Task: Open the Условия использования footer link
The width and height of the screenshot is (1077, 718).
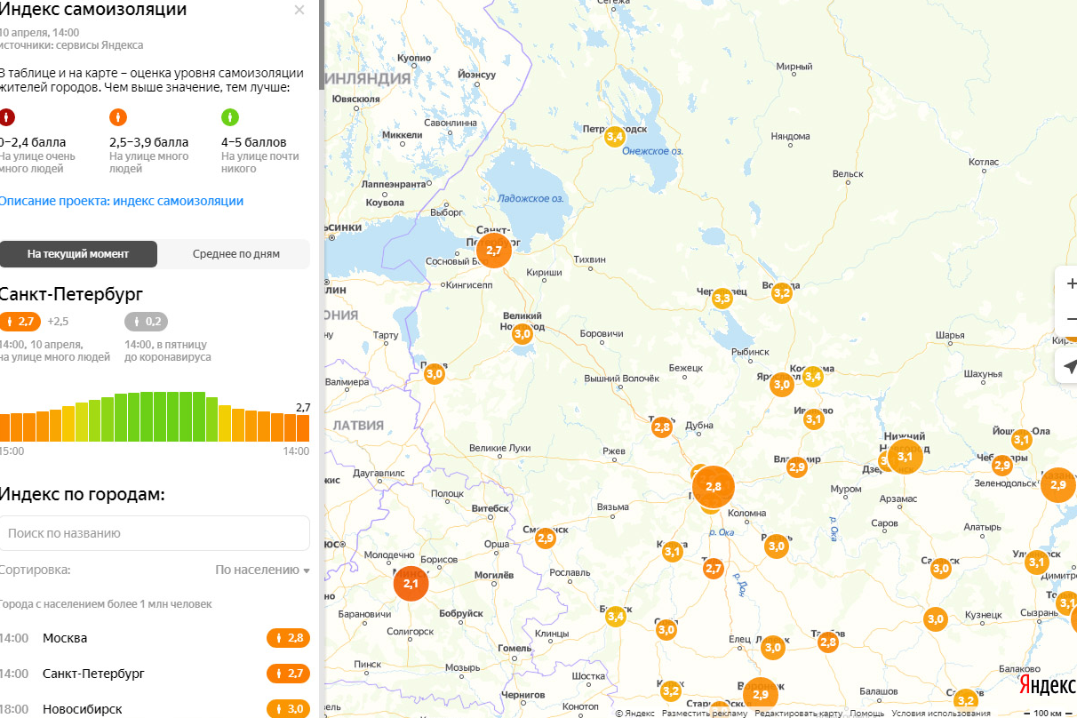Action: 941,713
